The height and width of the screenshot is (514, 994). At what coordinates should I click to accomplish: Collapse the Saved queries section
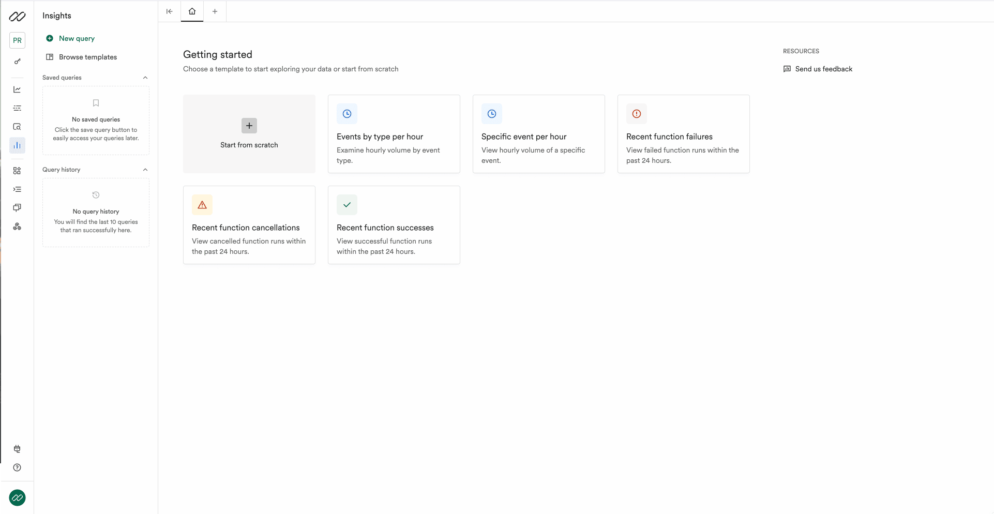tap(145, 78)
